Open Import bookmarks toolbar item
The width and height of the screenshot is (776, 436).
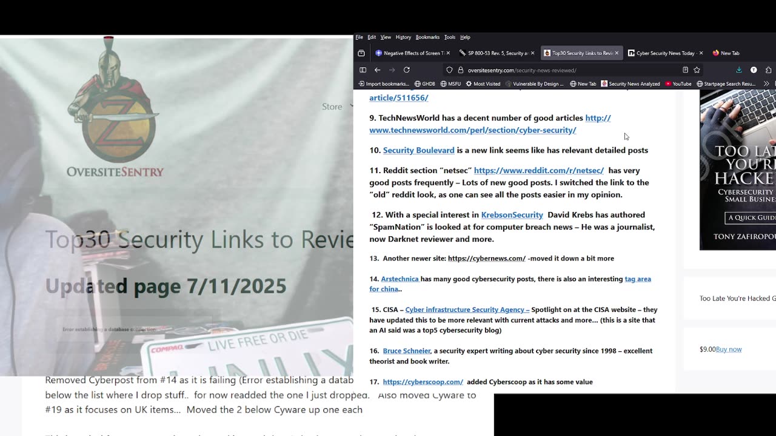[384, 84]
